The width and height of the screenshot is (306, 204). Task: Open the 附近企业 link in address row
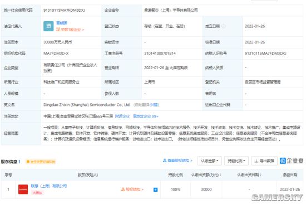[122, 116]
